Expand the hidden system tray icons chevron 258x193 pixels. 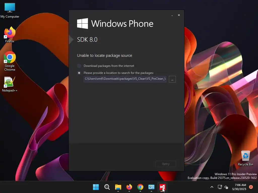212,187
